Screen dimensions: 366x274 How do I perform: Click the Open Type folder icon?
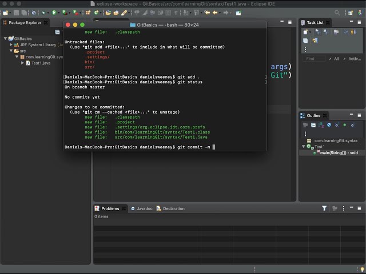tap(108, 13)
